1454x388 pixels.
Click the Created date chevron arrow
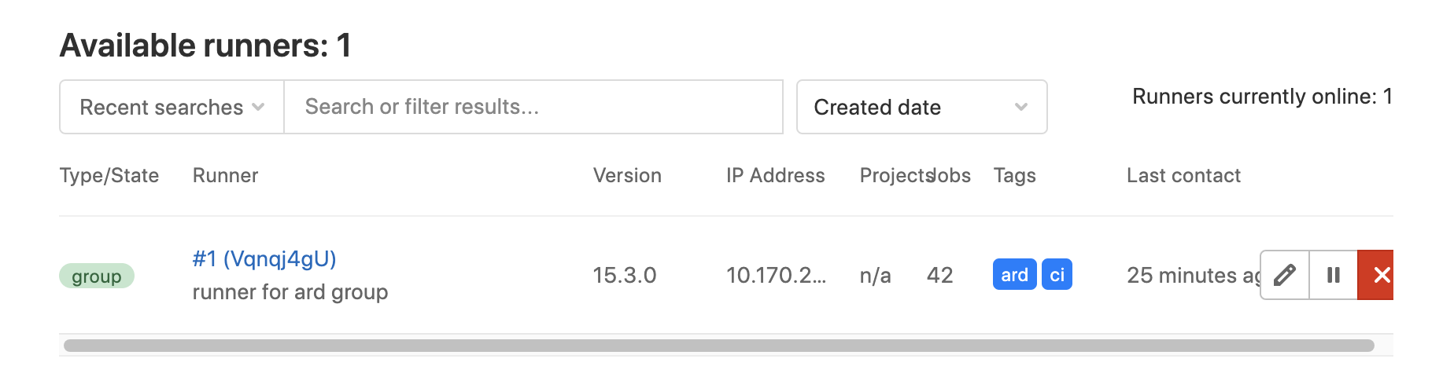(x=1021, y=107)
